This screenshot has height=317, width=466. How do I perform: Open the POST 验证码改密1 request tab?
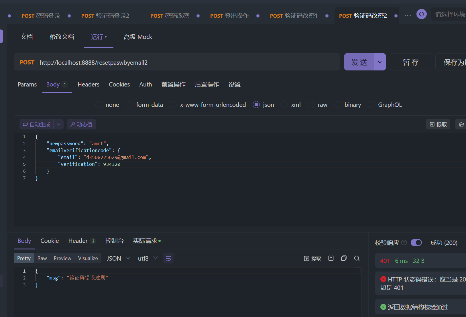point(294,16)
